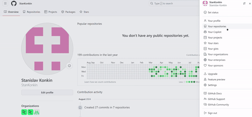This screenshot has height=117, width=252.
Task: Click the Set status smiley icon
Action: (205, 12)
